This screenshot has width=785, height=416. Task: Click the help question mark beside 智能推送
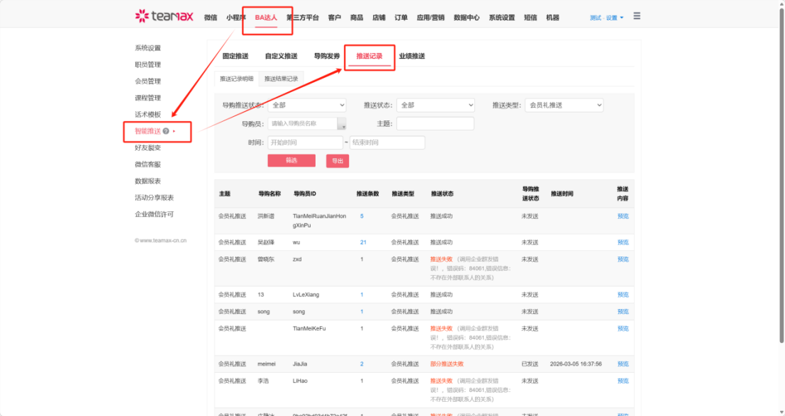pos(166,131)
